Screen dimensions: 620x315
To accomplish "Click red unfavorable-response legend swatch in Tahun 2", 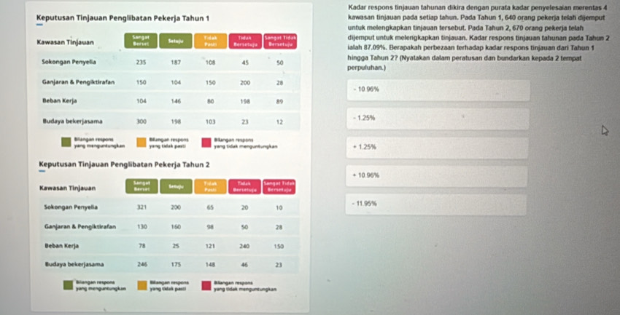I will [x=207, y=285].
